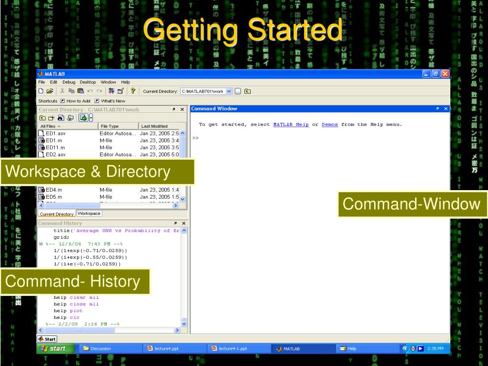
Task: Click the up-folder icon in Current Directory panel
Action: click(x=42, y=118)
